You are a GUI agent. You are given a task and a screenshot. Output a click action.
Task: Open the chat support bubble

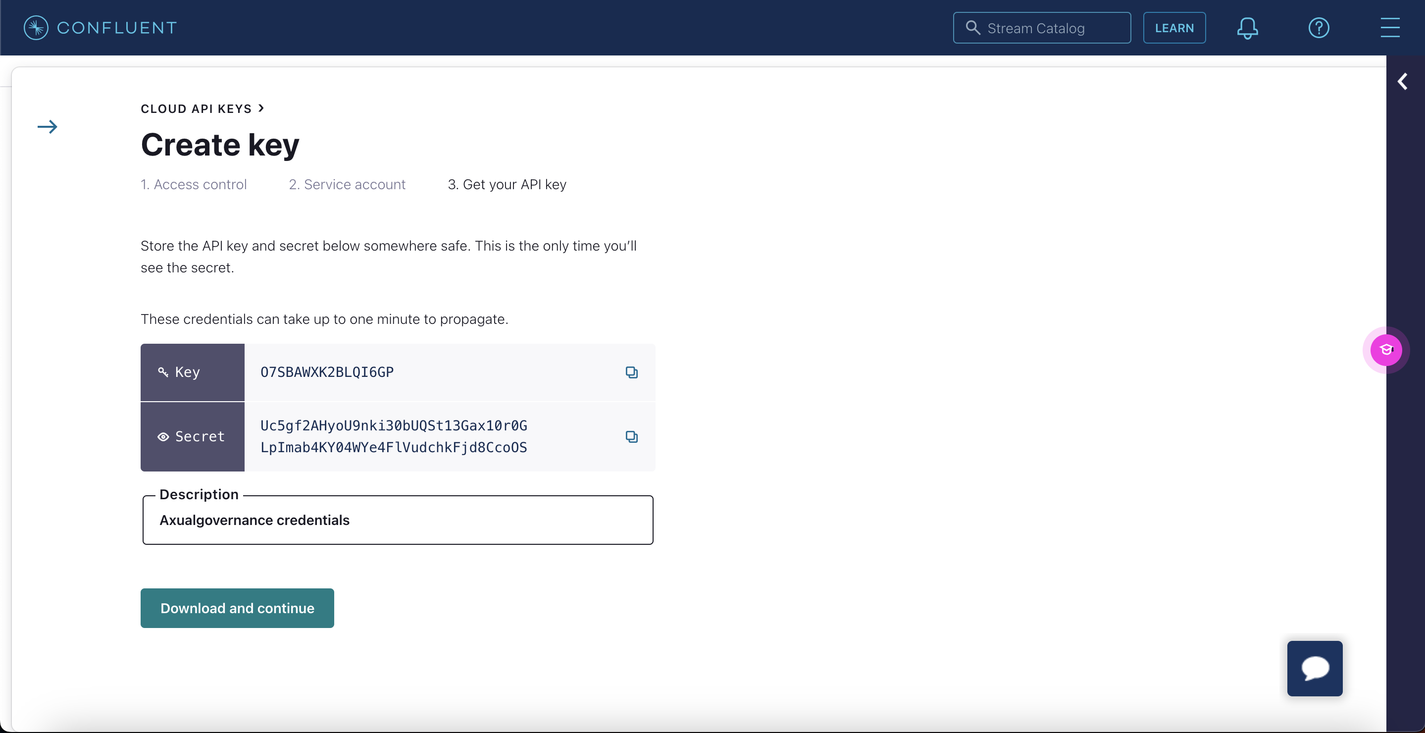[x=1315, y=668]
